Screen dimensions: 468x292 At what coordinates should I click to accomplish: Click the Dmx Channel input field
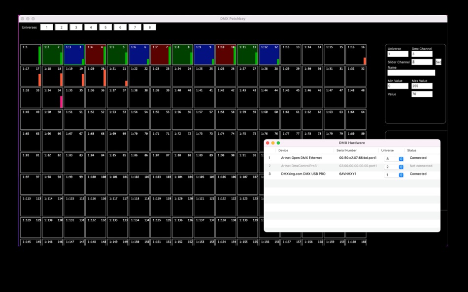(422, 54)
